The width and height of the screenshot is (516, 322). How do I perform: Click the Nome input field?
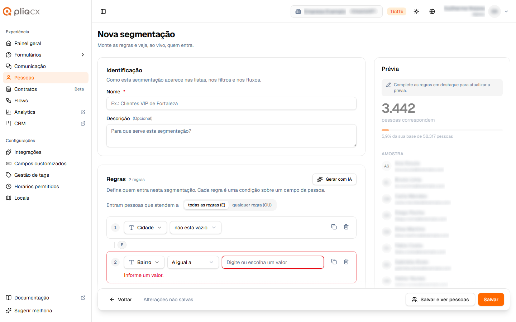tap(231, 103)
